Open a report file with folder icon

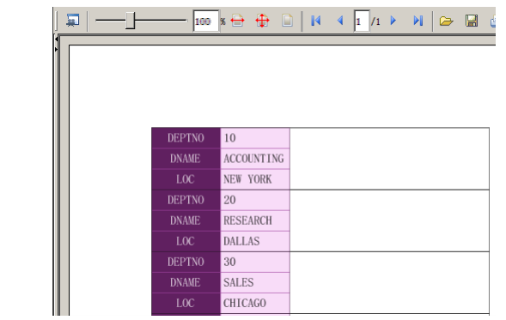pos(447,21)
